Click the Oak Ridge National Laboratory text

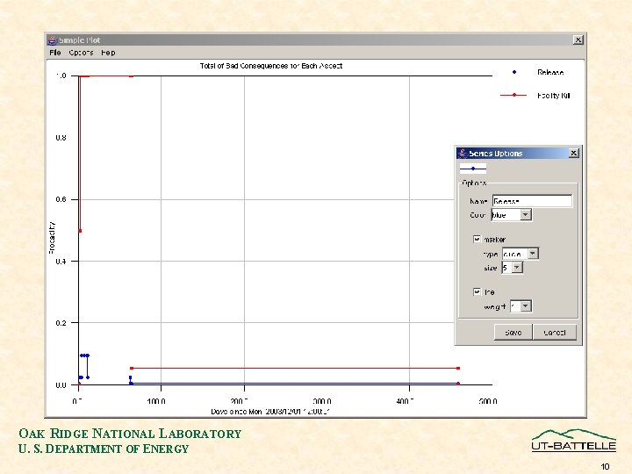coord(130,434)
